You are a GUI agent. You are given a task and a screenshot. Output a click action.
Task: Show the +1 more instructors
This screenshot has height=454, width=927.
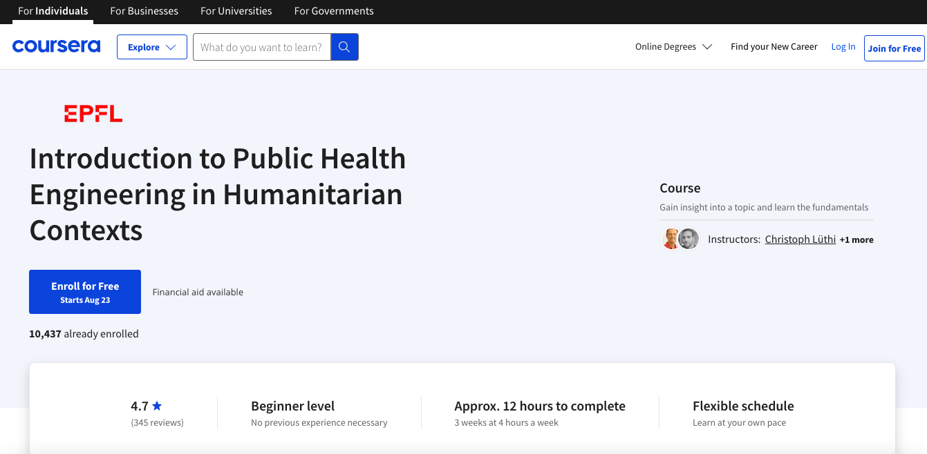point(856,240)
